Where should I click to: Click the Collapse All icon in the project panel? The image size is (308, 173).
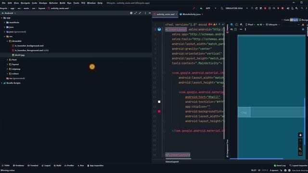(x=140, y=13)
